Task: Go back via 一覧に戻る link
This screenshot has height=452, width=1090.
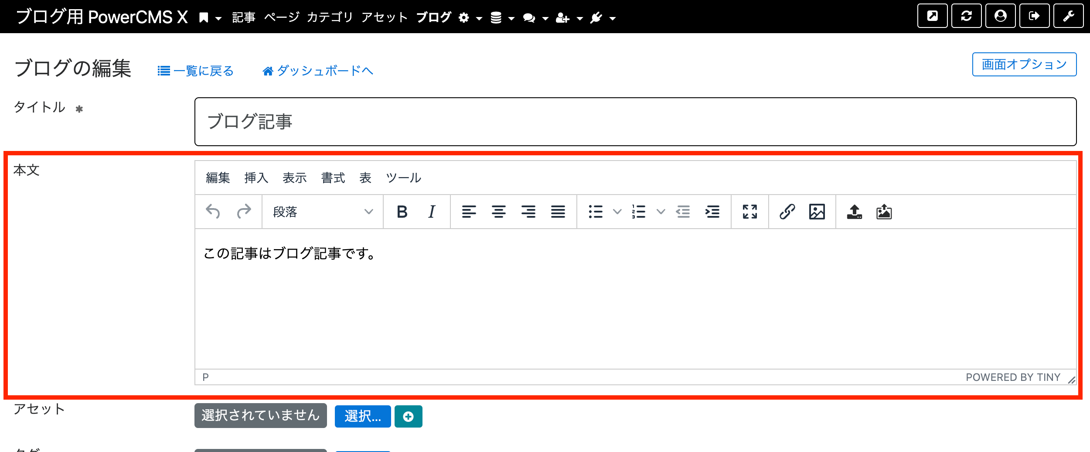Action: [x=196, y=71]
